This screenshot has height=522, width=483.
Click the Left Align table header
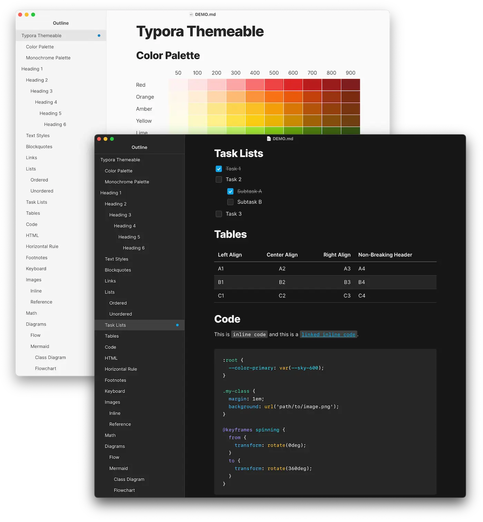coord(230,255)
